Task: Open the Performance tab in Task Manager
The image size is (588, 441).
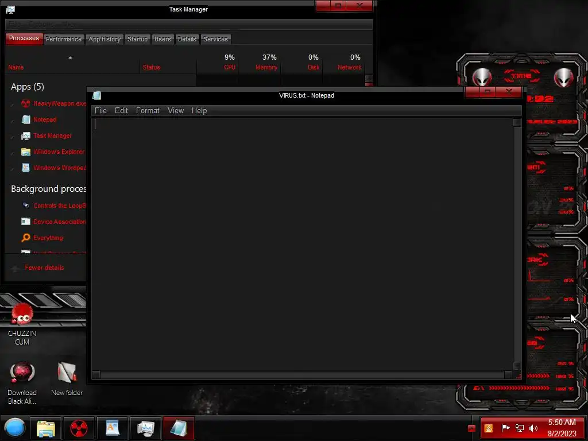Action: [x=63, y=39]
